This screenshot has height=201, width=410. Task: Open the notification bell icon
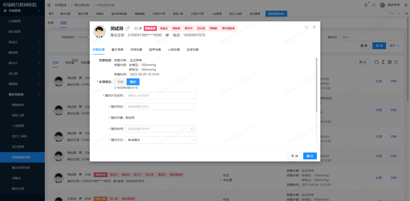(x=366, y=5)
